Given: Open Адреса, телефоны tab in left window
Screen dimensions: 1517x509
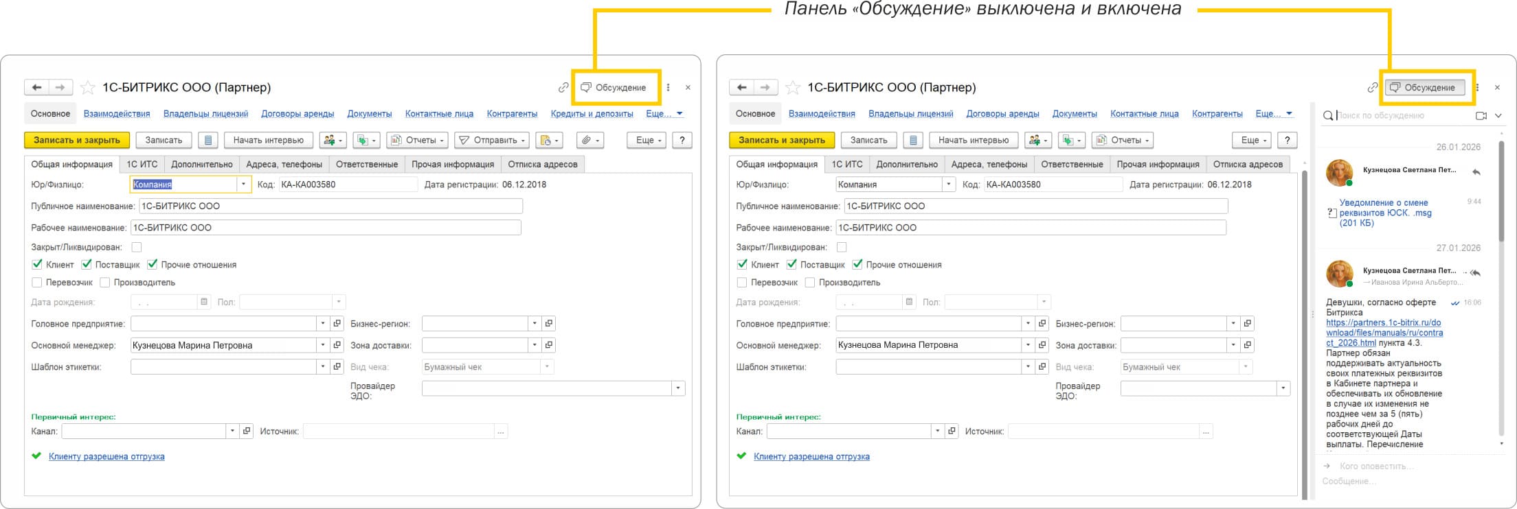Looking at the screenshot, I should coord(284,164).
